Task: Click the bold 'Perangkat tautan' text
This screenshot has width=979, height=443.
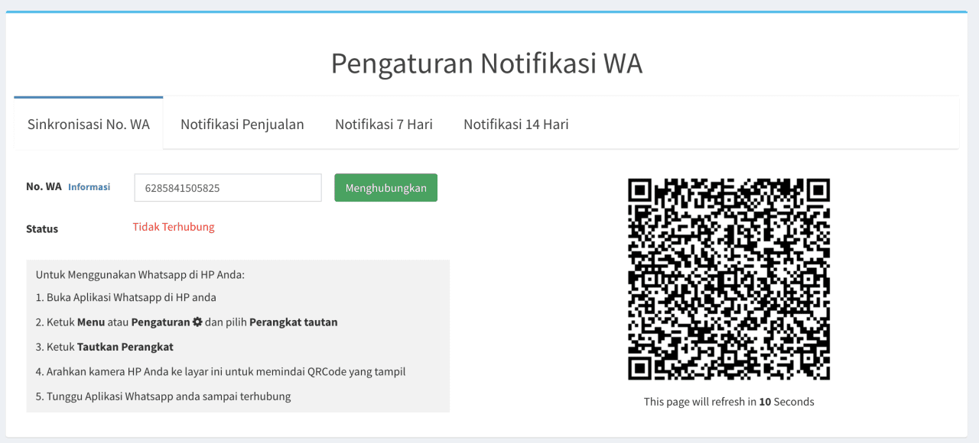Action: (294, 322)
